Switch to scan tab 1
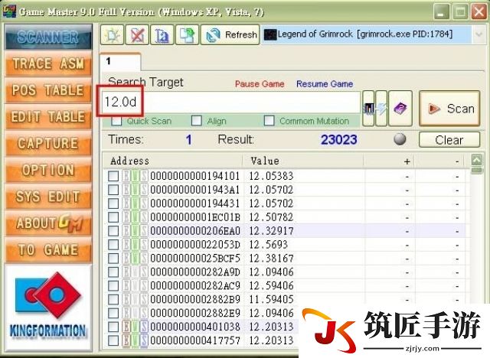This screenshot has width=490, height=358. tap(120, 61)
